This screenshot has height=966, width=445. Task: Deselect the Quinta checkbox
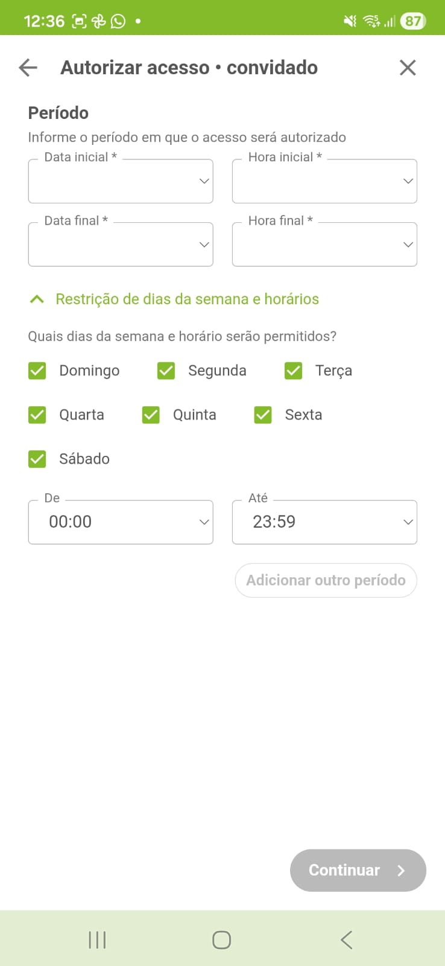(151, 415)
